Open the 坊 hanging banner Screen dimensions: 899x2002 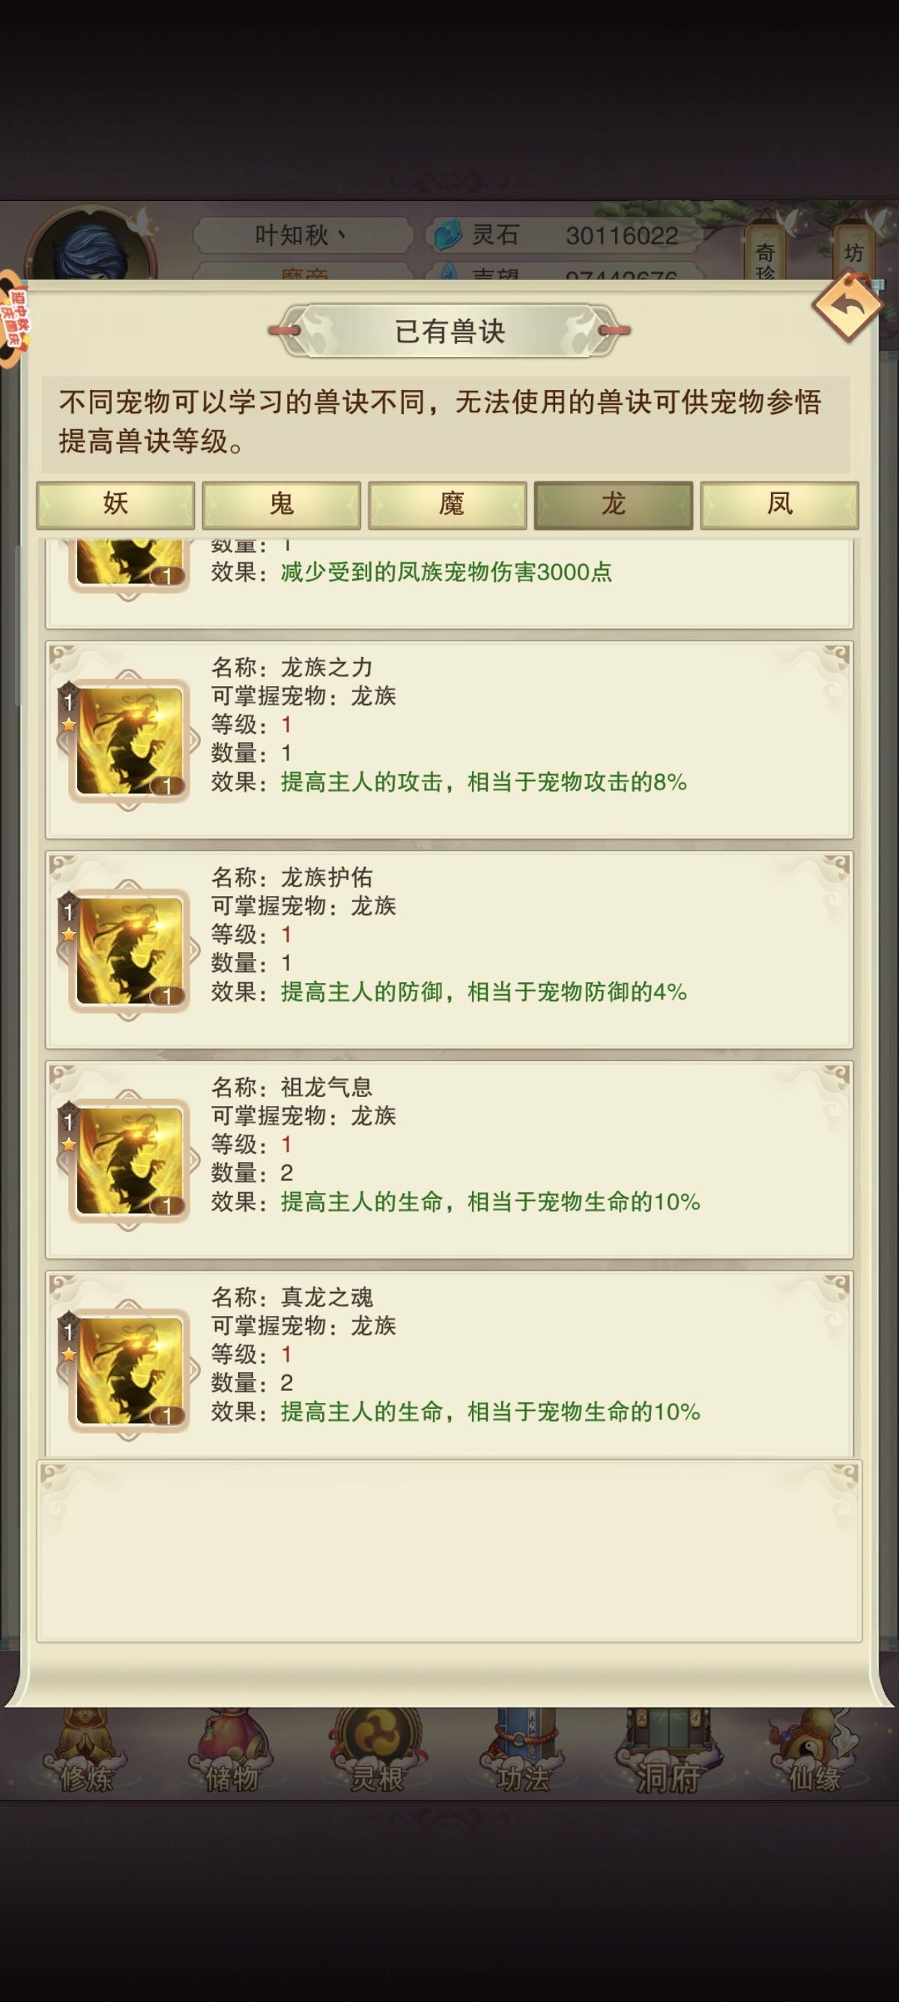(x=854, y=250)
